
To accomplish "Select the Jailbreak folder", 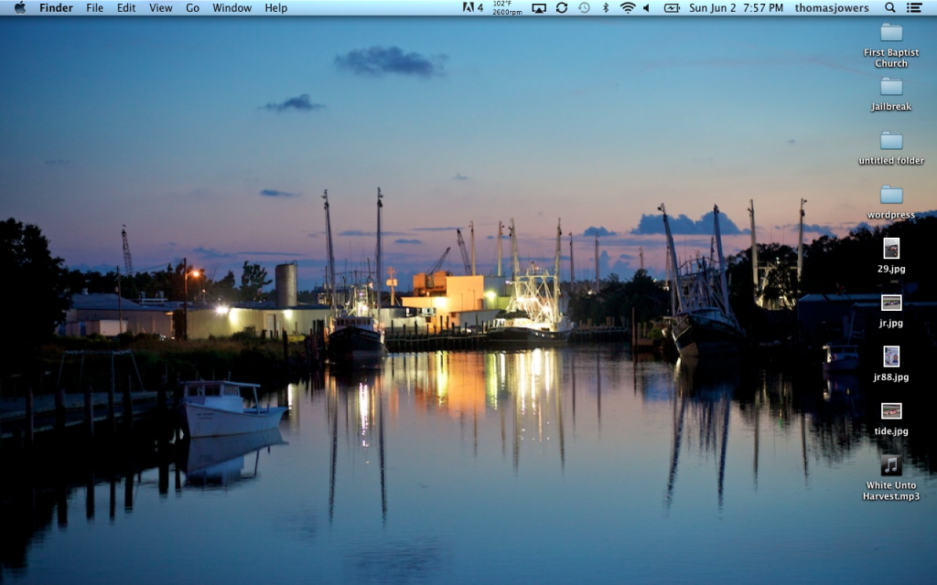I will point(890,88).
